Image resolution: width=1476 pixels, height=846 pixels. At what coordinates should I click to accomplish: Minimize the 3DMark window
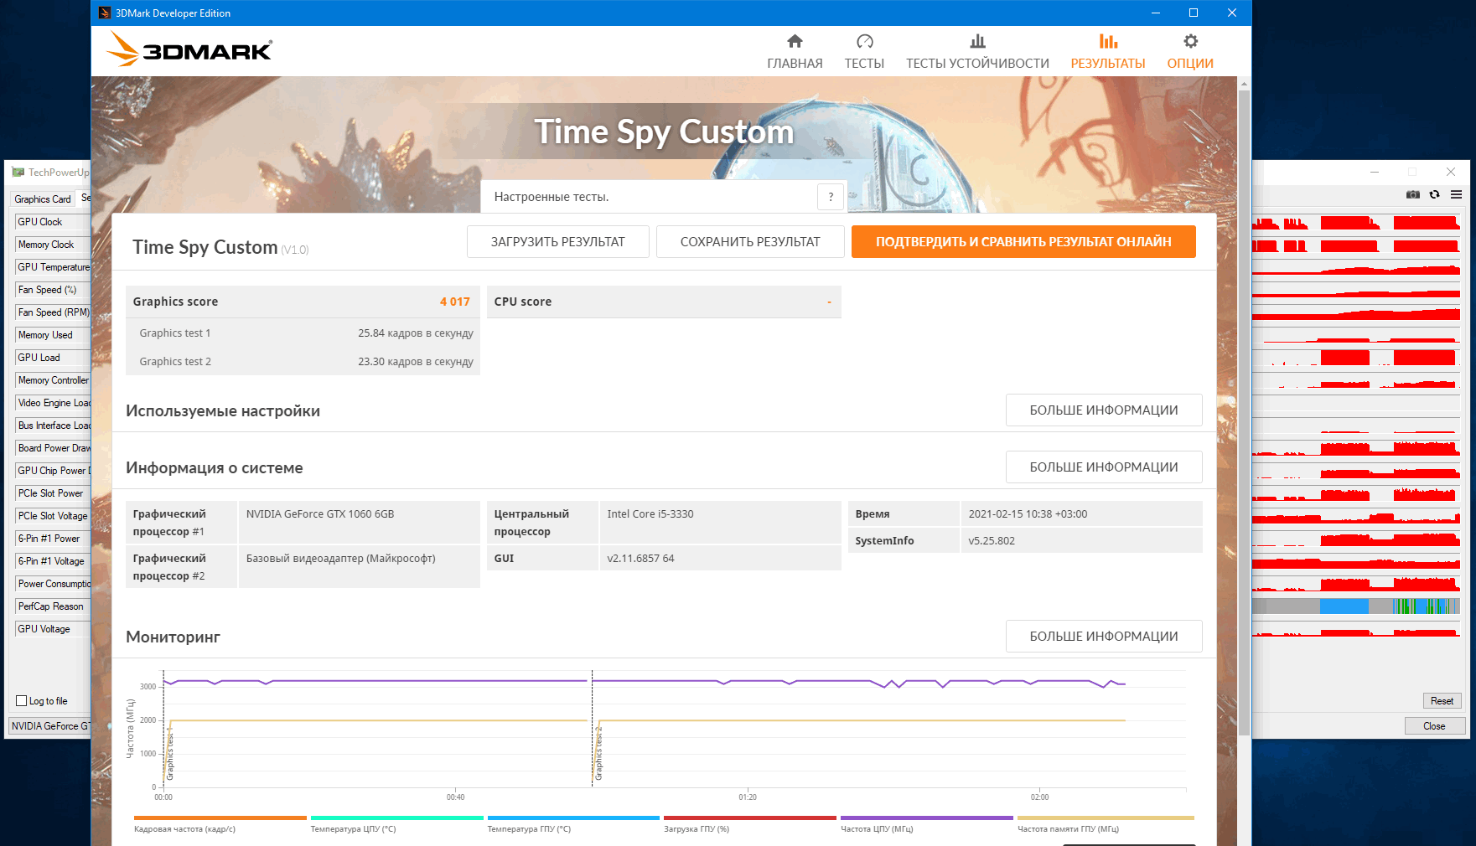[x=1156, y=13]
